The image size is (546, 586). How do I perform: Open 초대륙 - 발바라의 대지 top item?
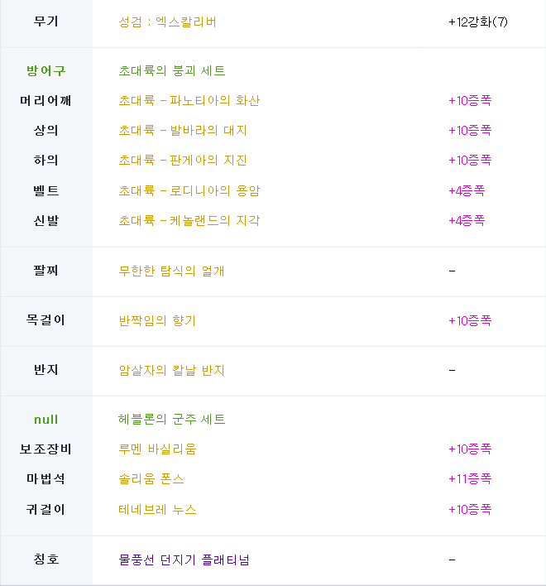coord(183,131)
